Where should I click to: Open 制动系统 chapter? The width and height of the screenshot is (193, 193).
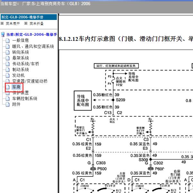21,70
